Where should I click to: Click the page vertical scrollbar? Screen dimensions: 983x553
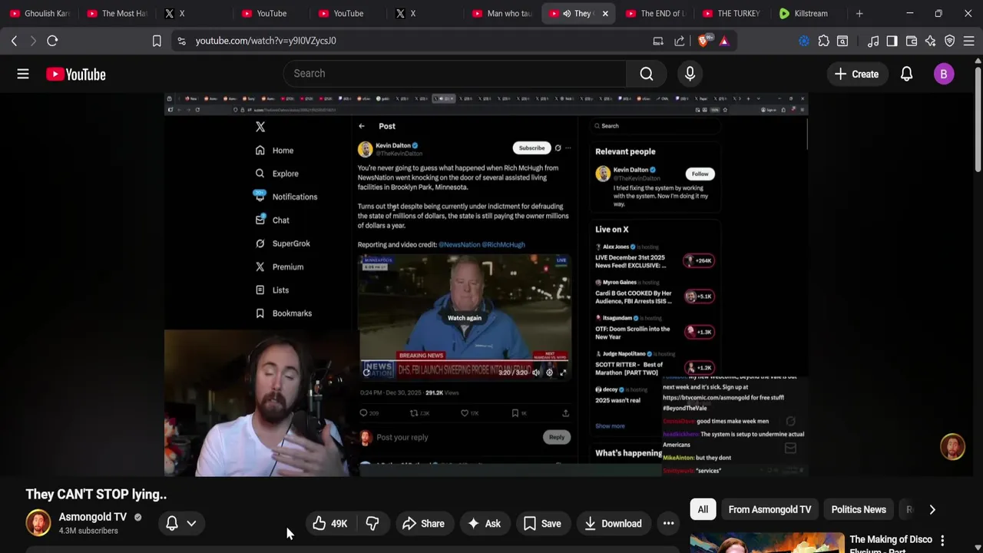[x=978, y=119]
